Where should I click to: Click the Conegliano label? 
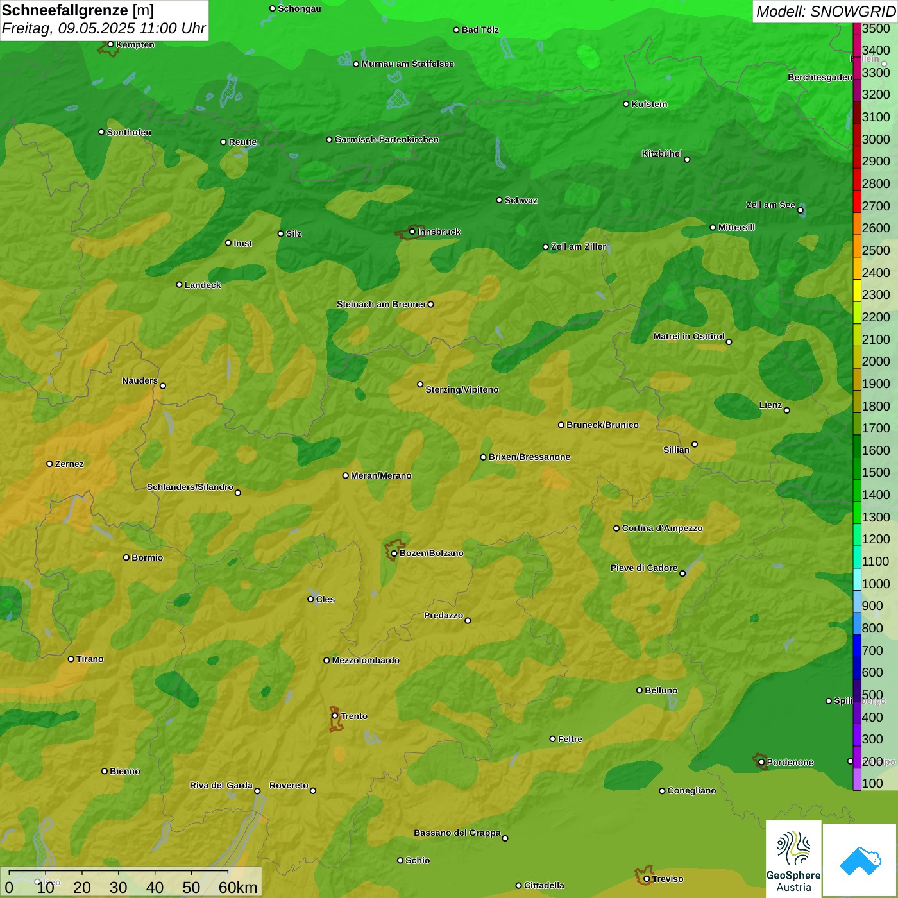tap(692, 790)
